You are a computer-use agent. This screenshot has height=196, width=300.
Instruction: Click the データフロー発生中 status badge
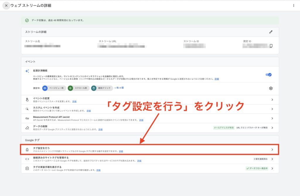pyautogui.click(x=257, y=168)
